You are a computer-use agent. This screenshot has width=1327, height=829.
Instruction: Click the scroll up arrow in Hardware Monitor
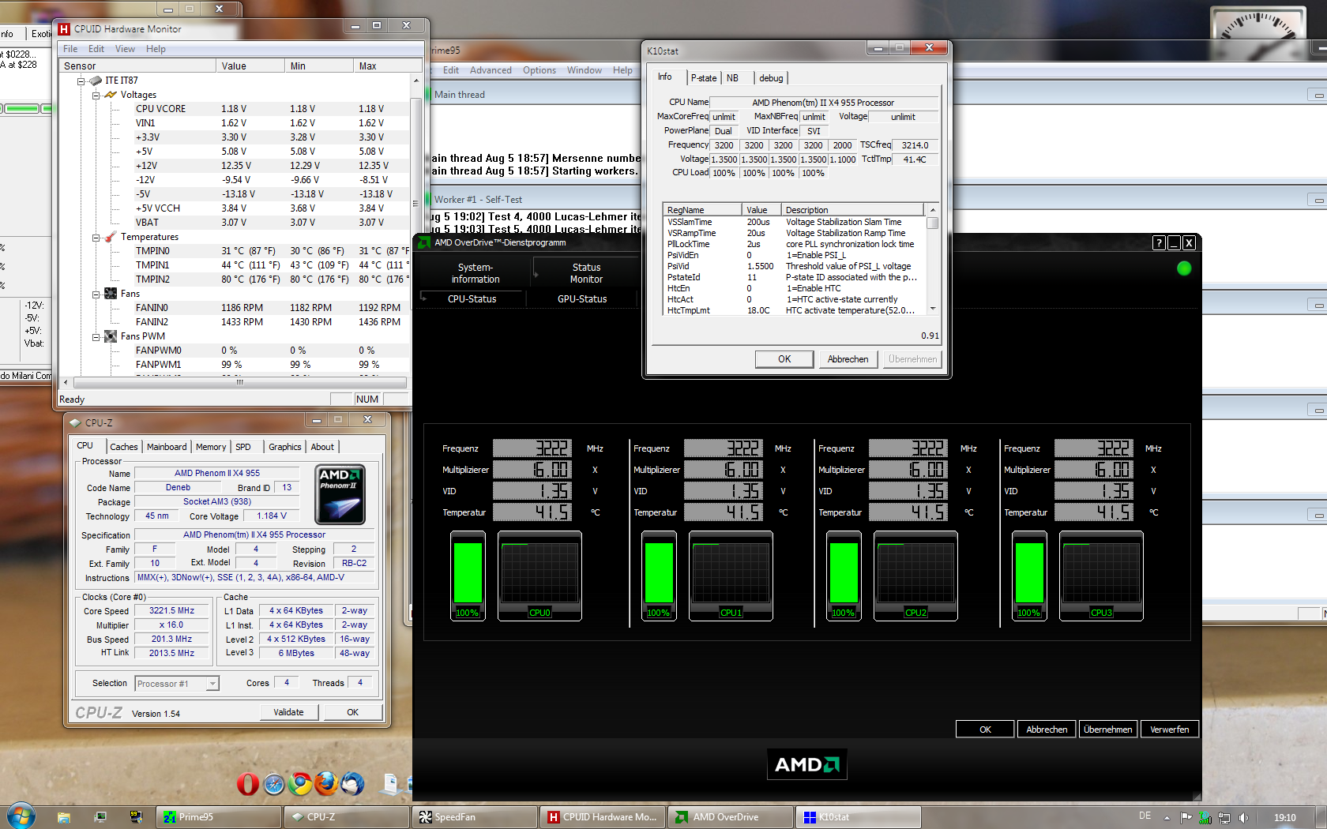click(x=416, y=81)
